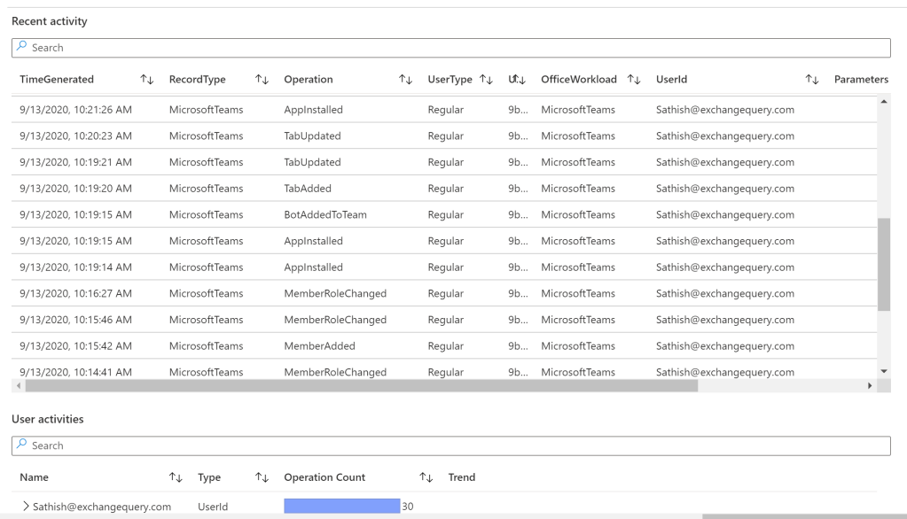Sort by UserType column arrows
The height and width of the screenshot is (519, 907).
click(486, 80)
